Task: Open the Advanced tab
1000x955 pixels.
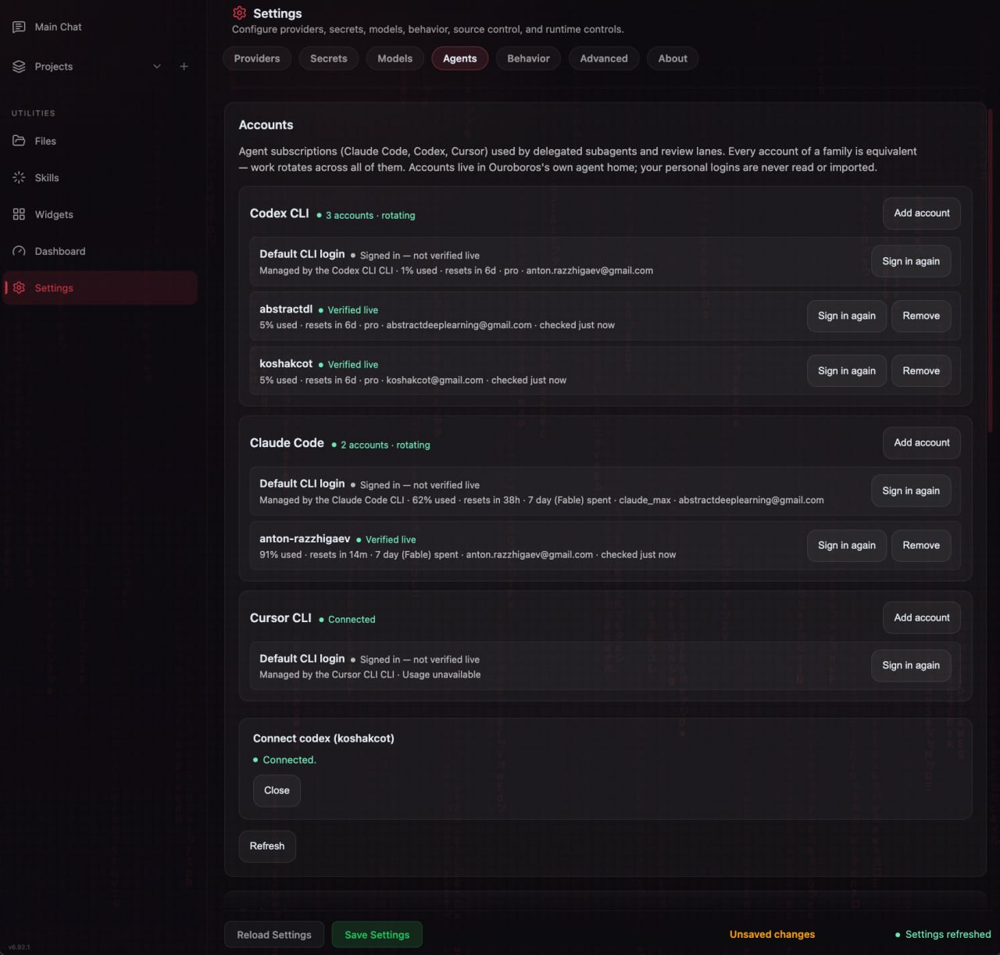Action: click(x=604, y=59)
